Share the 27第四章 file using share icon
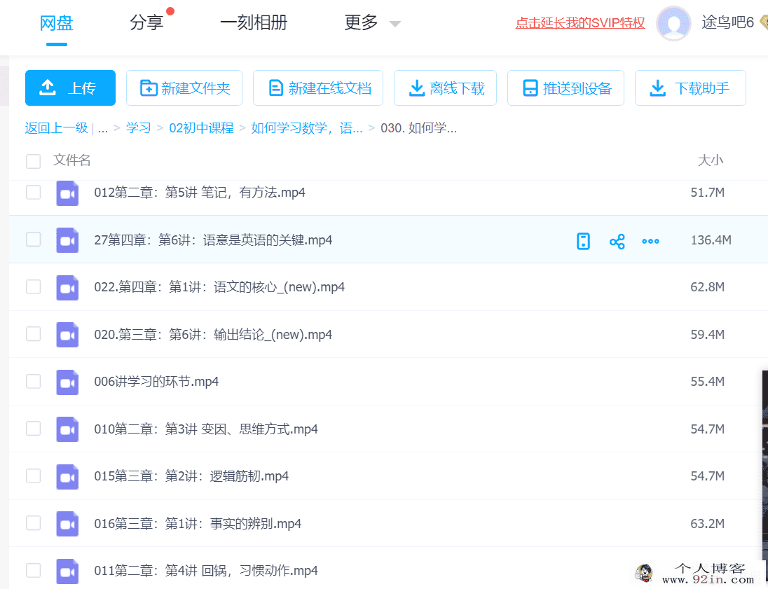The height and width of the screenshot is (589, 768). (617, 242)
